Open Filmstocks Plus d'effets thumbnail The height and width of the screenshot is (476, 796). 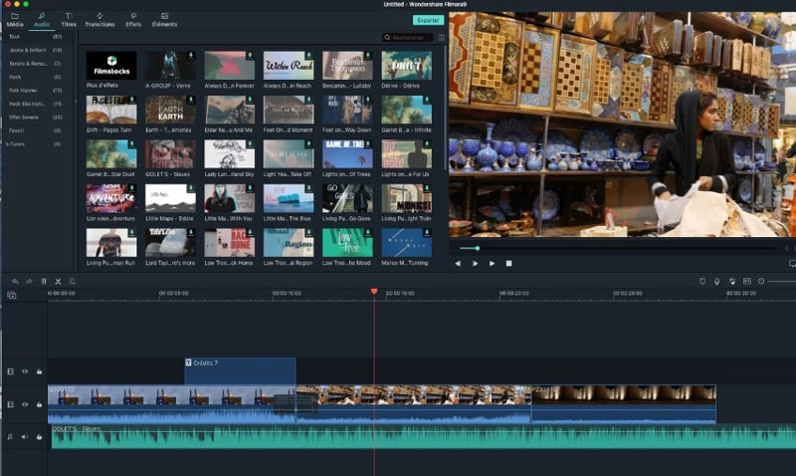point(111,65)
